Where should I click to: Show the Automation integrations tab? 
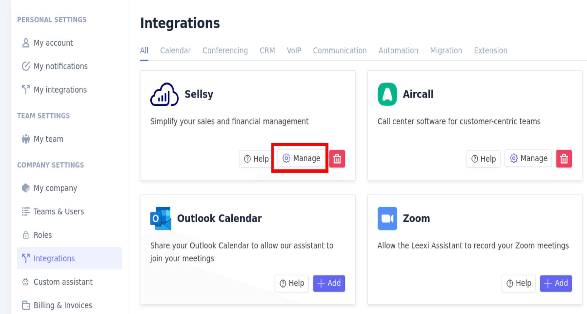click(x=398, y=51)
